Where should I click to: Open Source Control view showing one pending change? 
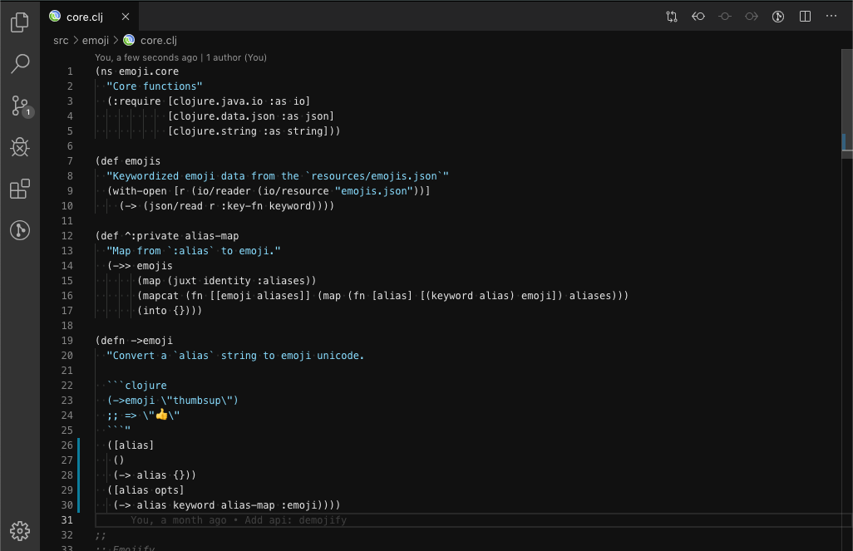(x=19, y=106)
